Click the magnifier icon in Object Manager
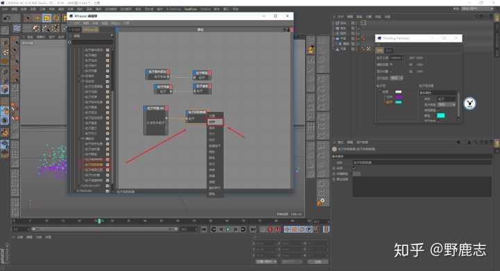 [x=476, y=17]
